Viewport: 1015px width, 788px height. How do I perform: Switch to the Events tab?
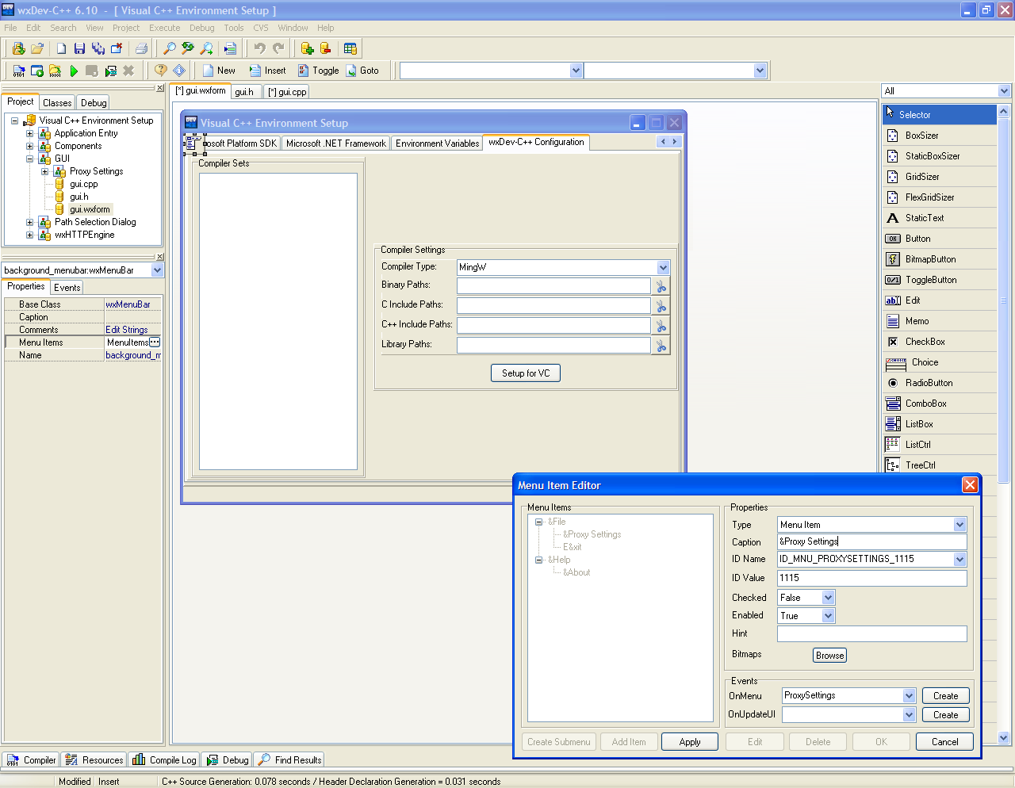(67, 288)
